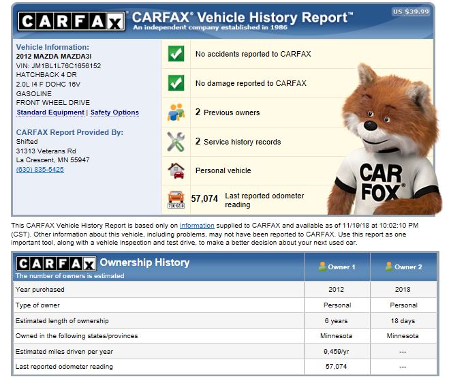Open the Standard Equipment link
Screen dimensions: 451x379
click(50, 112)
